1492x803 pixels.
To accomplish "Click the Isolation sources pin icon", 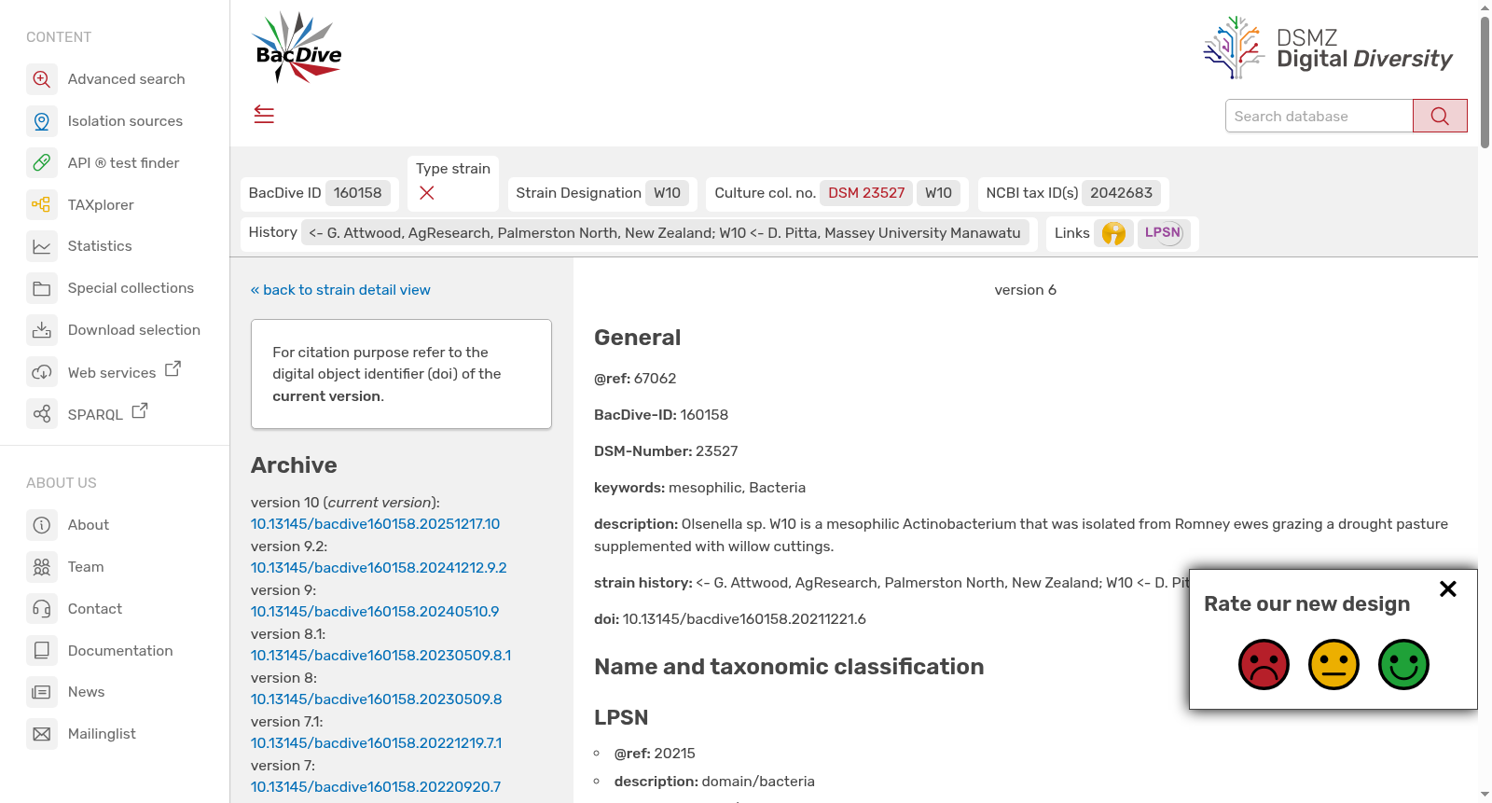I will point(42,121).
